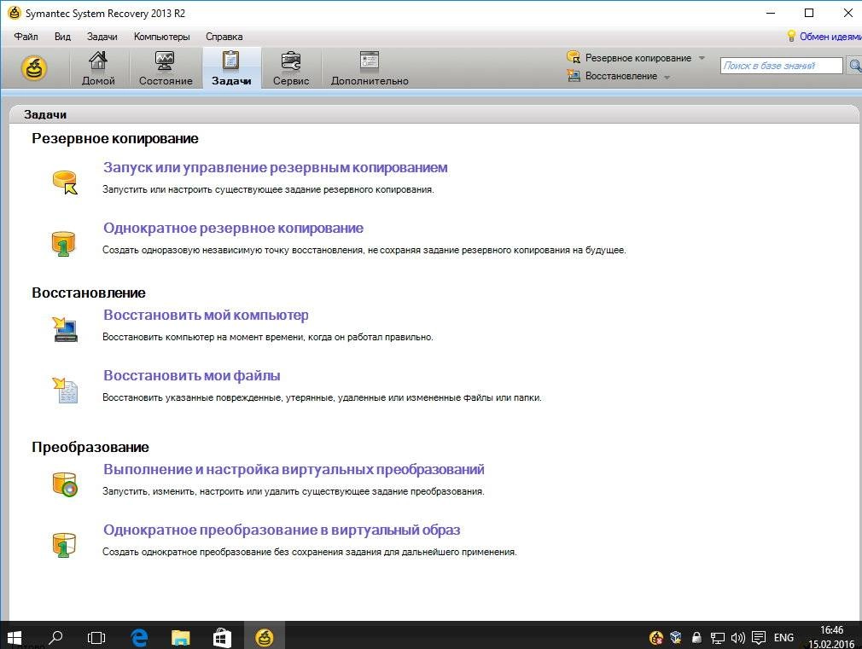Click the Резервное копирование toolbar icon

(x=574, y=57)
